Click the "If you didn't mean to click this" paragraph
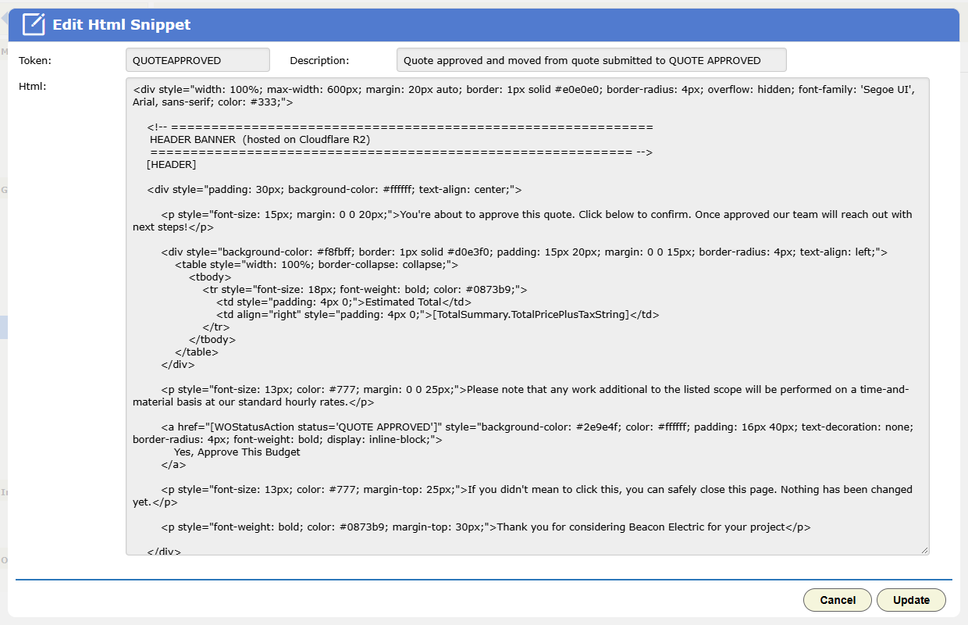 click(x=522, y=495)
